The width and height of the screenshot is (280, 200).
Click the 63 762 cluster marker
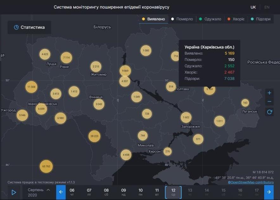tap(46, 166)
